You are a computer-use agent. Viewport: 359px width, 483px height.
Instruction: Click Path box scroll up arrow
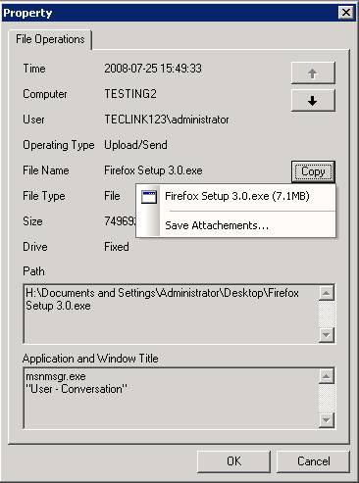pos(326,293)
